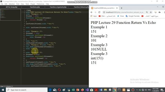The height and width of the screenshot is (92, 165).
Task: Open the Find menu
Action: click(18, 4)
